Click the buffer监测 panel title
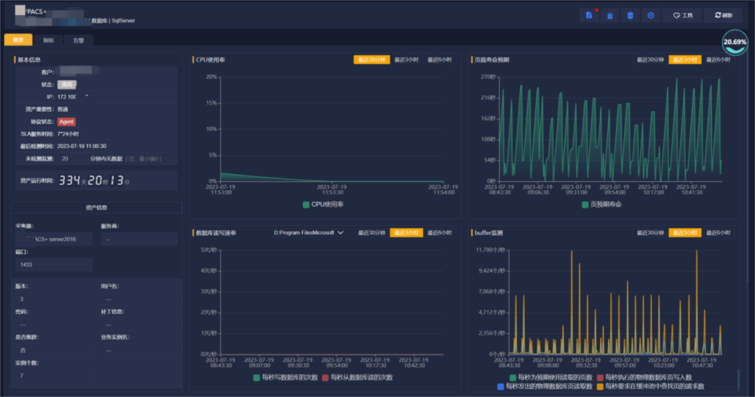 pyautogui.click(x=488, y=233)
